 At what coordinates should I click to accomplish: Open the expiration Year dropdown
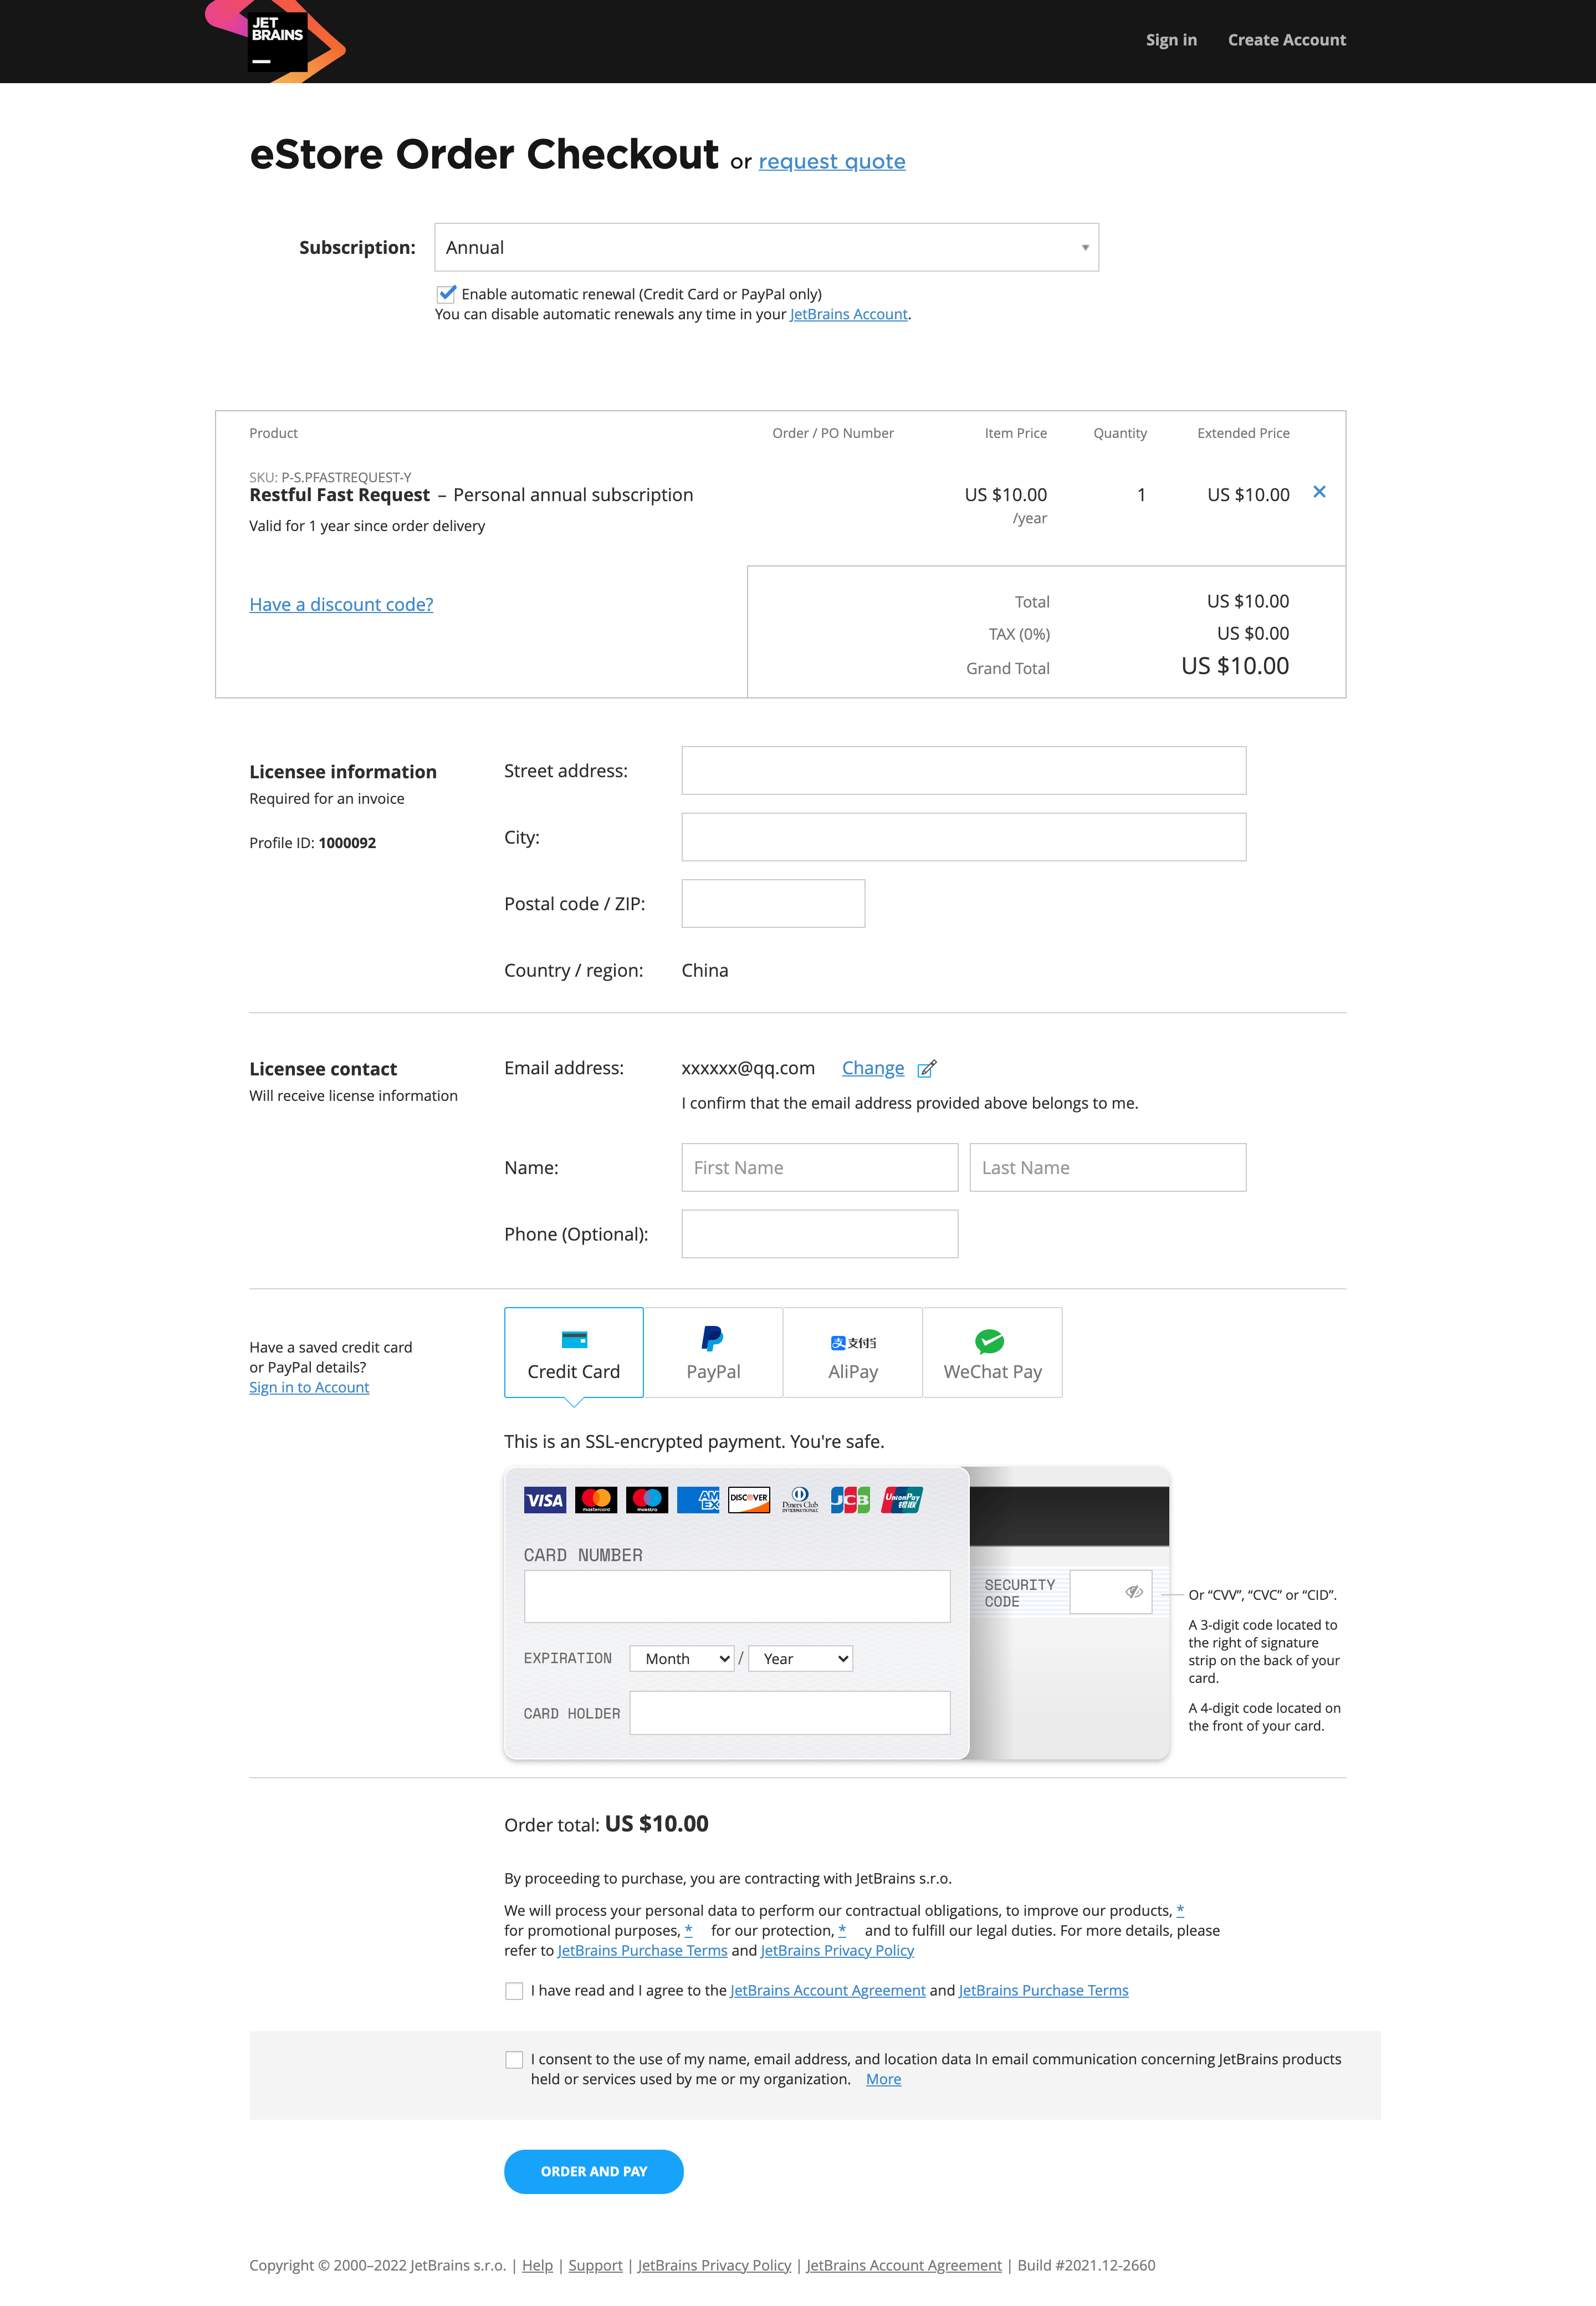[800, 1659]
